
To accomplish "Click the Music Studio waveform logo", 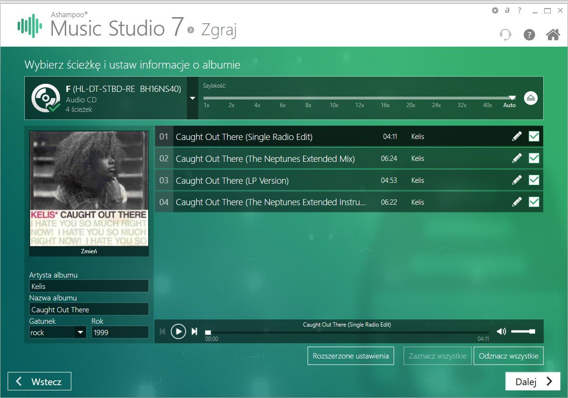I will point(30,26).
